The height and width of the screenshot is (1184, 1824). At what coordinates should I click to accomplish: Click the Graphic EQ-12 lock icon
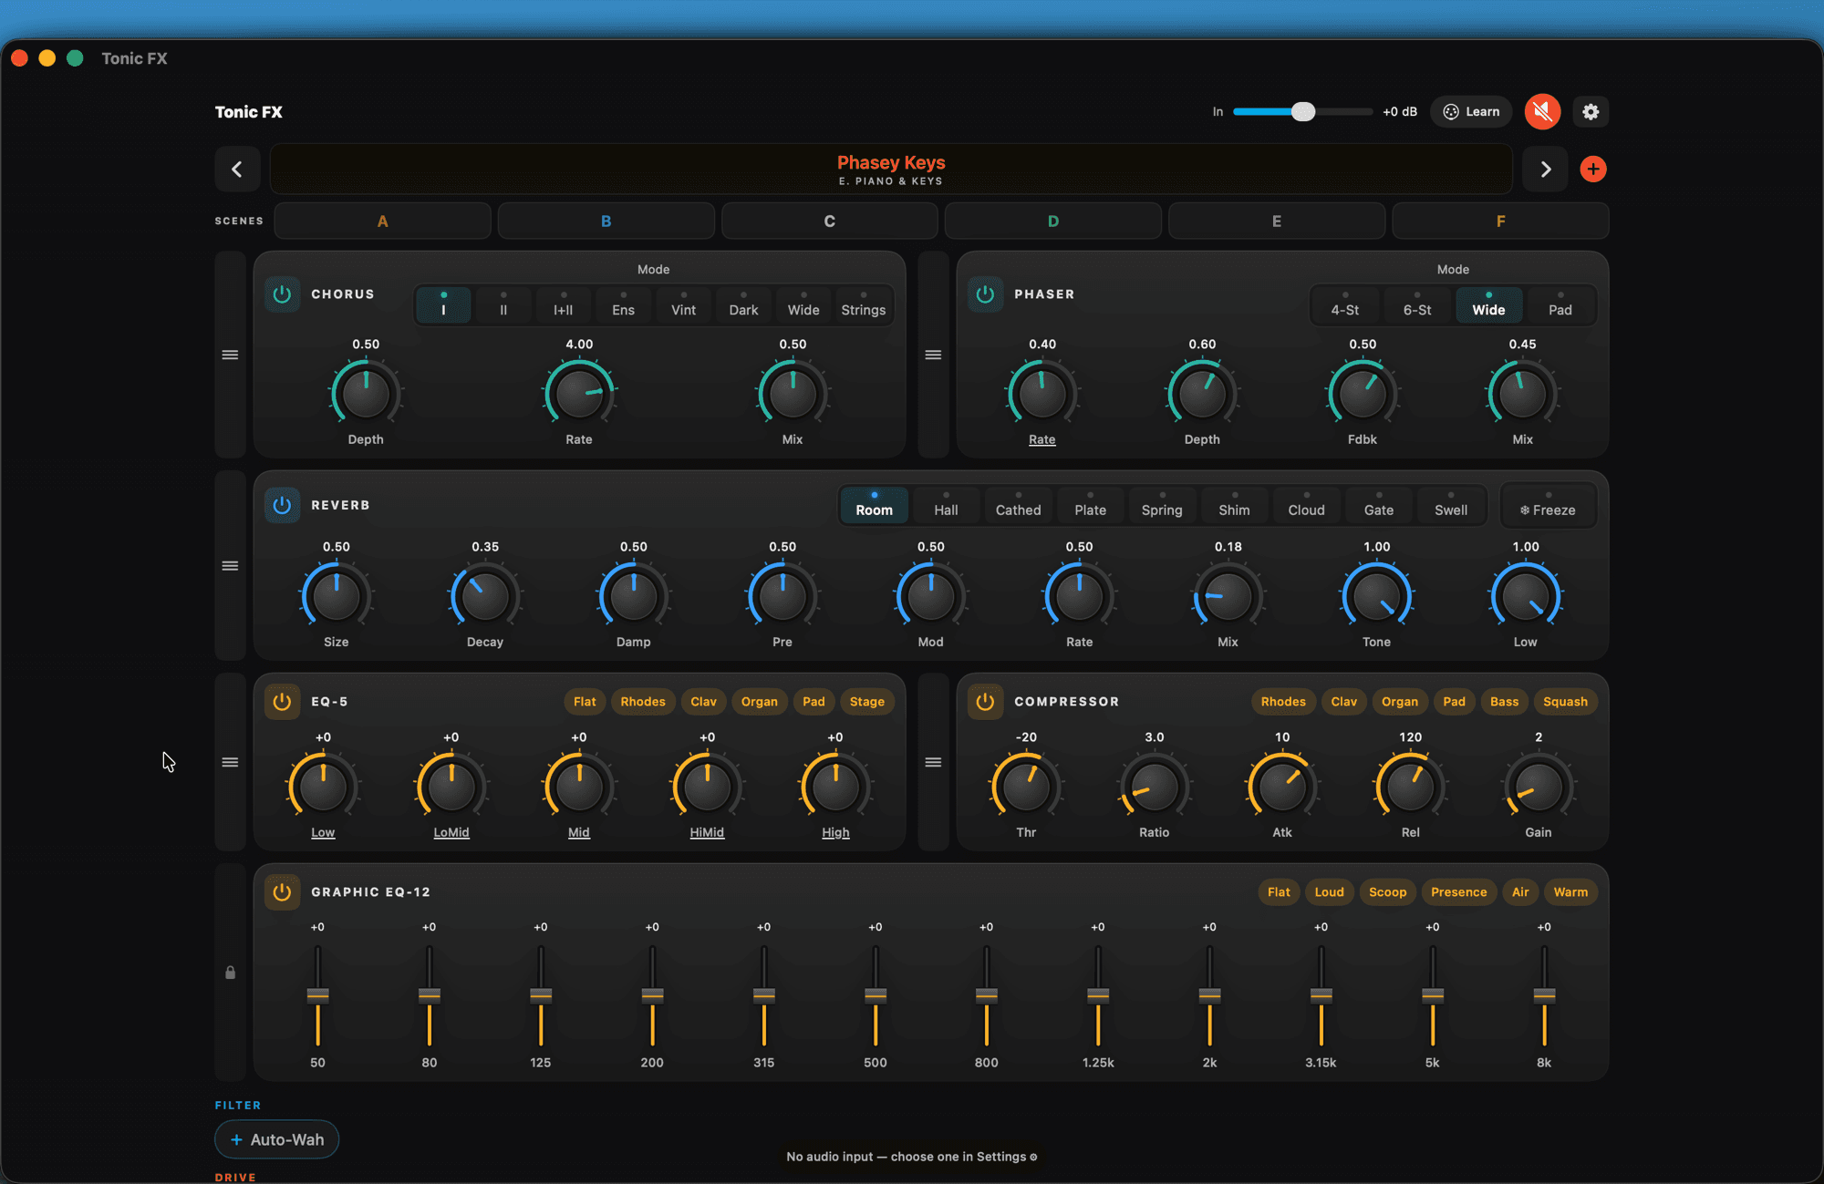pos(230,973)
